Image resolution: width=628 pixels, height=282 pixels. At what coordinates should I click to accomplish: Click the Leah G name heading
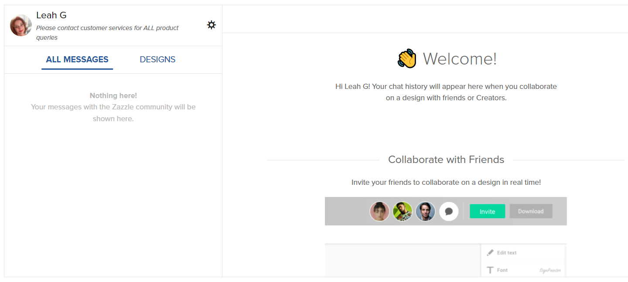point(51,15)
